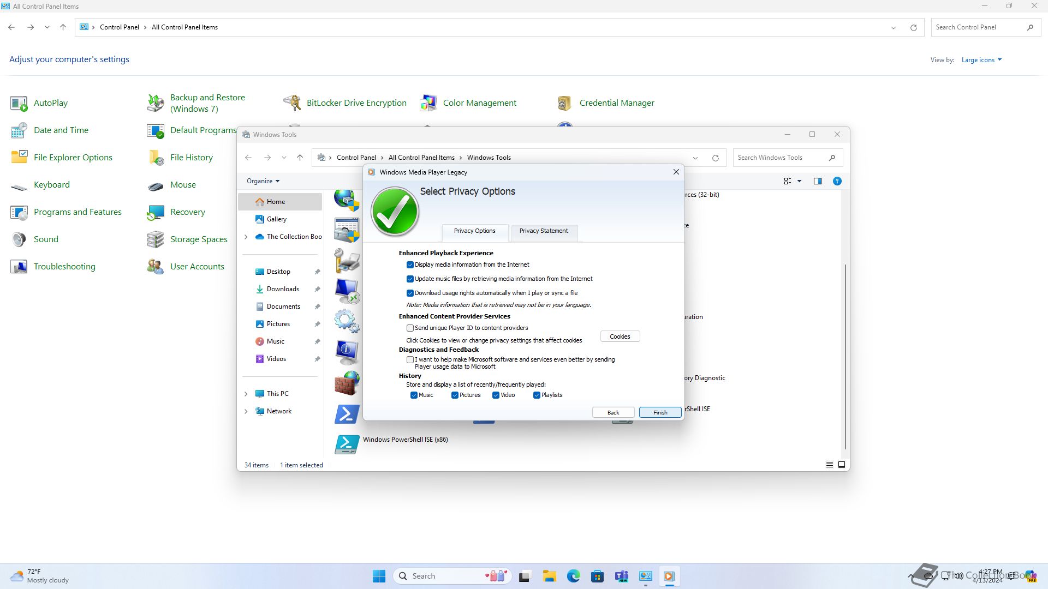
Task: Open Keyboard settings
Action: point(40,185)
